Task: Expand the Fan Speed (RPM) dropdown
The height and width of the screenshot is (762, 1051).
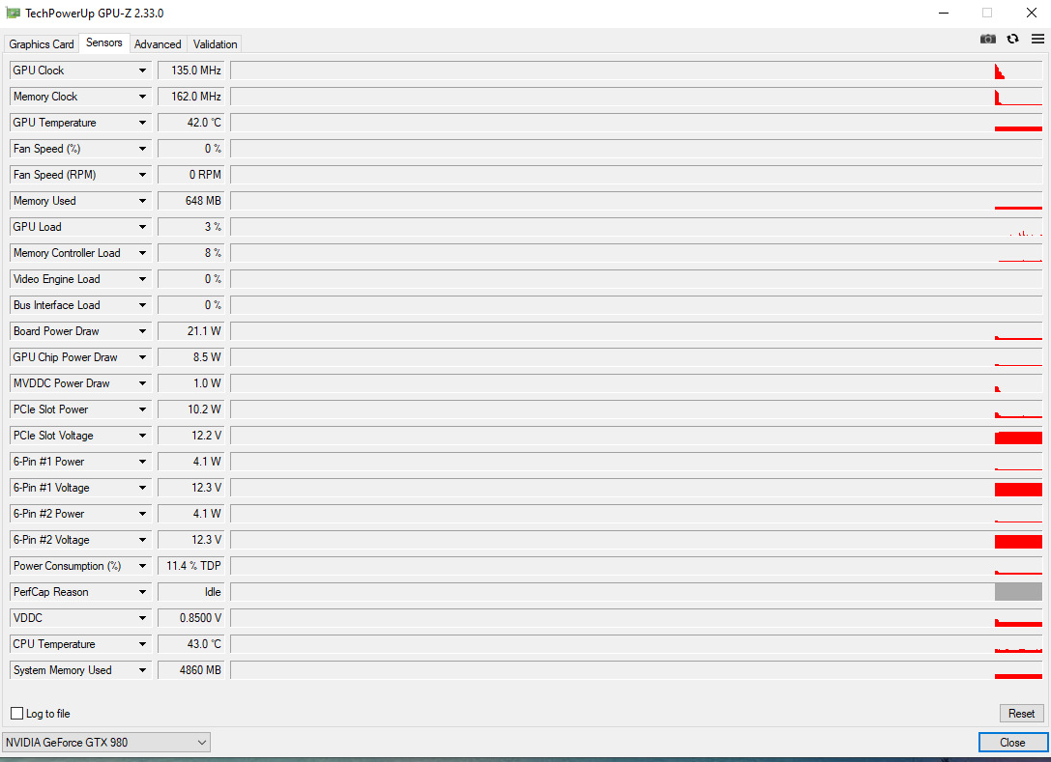Action: pyautogui.click(x=143, y=175)
